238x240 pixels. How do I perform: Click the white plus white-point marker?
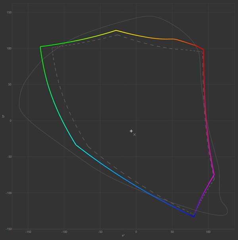click(131, 131)
